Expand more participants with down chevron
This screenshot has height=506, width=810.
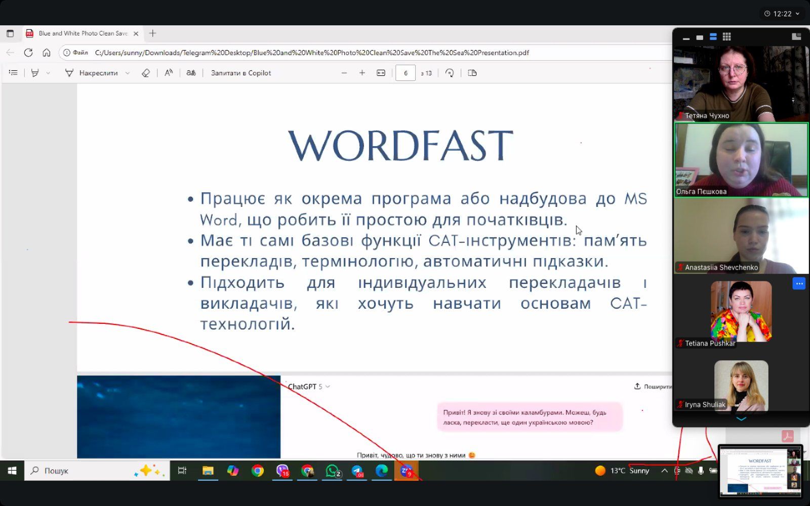[x=741, y=419]
